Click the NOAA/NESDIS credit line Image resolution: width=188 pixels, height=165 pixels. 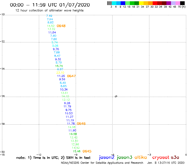[102, 163]
